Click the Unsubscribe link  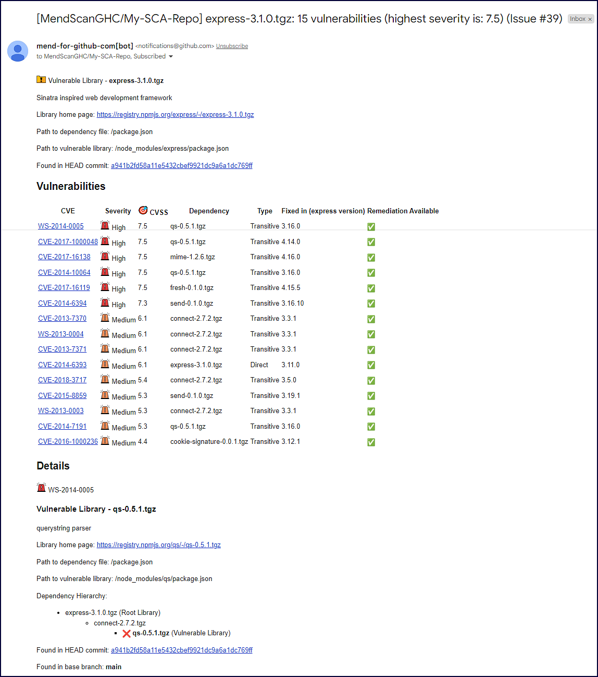232,46
